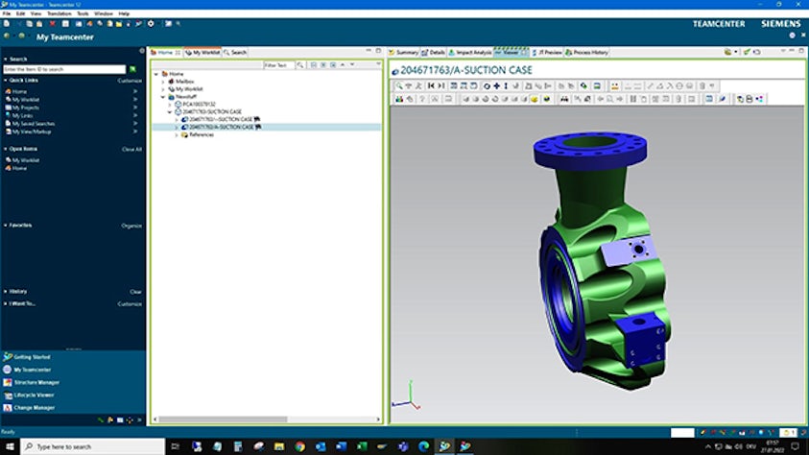Expand the History section
The image size is (809, 455).
click(x=5, y=291)
